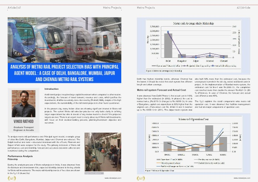Click the metro trains header photo
The height and width of the screenshot is (182, 258).
click(x=64, y=40)
